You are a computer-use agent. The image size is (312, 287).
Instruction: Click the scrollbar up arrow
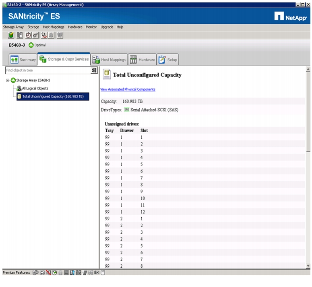[308, 69]
